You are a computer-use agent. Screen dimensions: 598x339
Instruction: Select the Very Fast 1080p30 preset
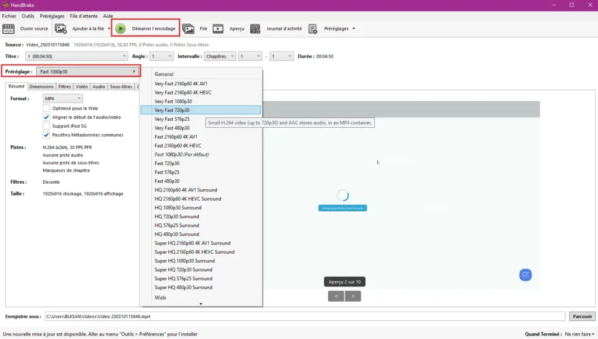pos(201,102)
